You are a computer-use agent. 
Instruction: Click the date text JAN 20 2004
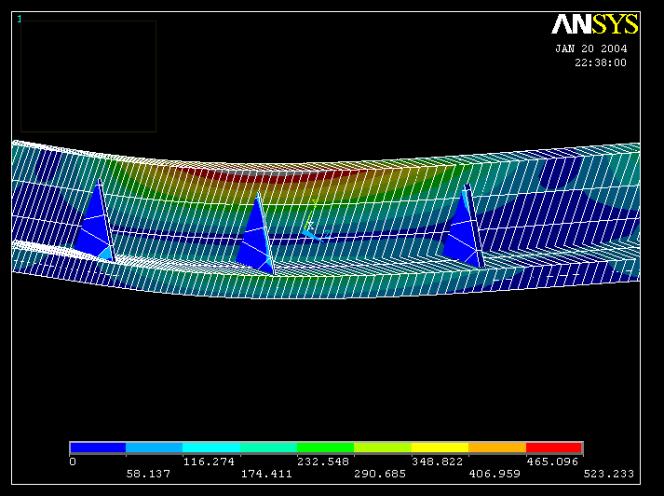pyautogui.click(x=591, y=48)
